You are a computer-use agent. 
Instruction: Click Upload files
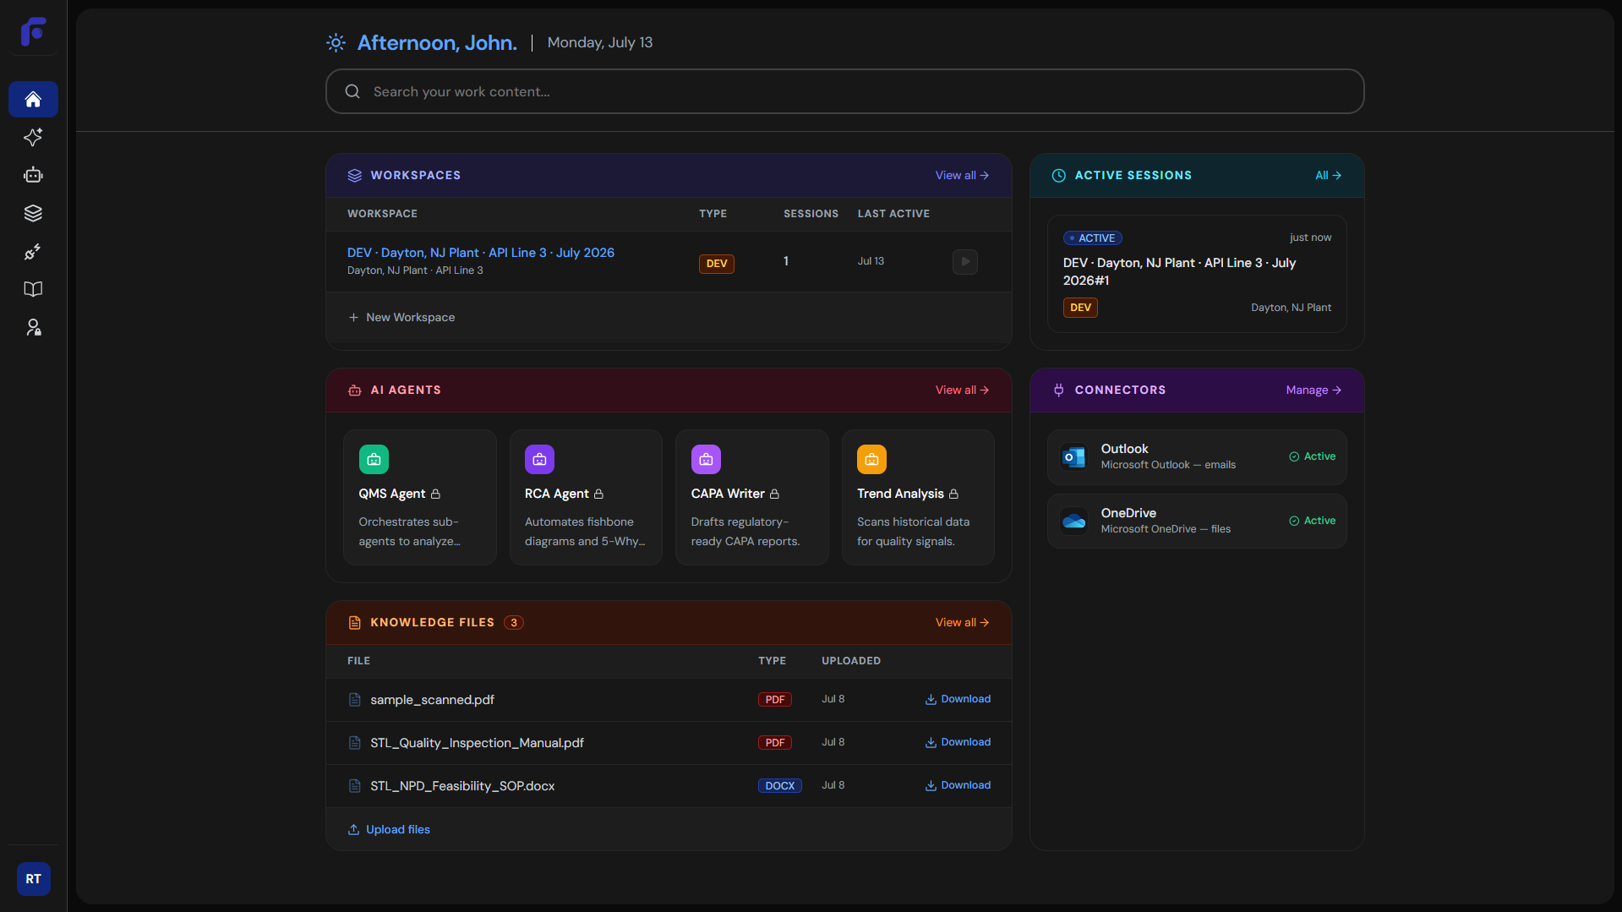tap(390, 830)
